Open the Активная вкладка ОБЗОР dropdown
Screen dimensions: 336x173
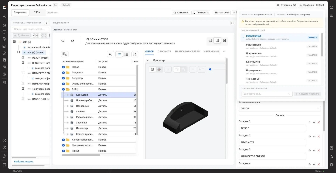point(280,108)
